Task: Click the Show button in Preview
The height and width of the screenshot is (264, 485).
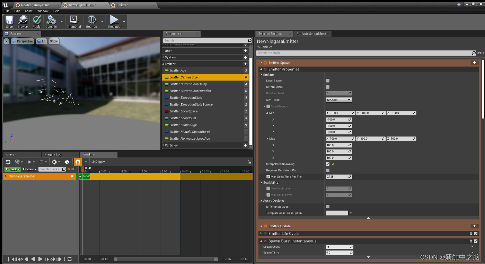Action: click(x=54, y=41)
